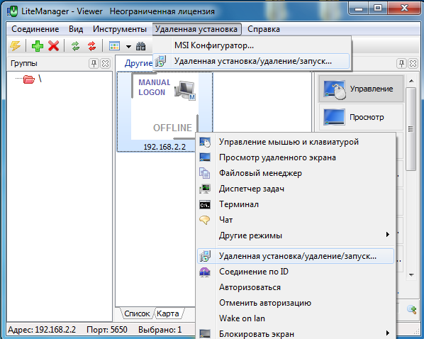
Task: Click the modes panel scrollbar thumb
Action: pyautogui.click(x=411, y=129)
